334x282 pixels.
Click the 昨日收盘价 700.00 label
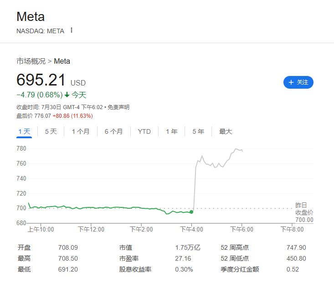click(x=304, y=212)
